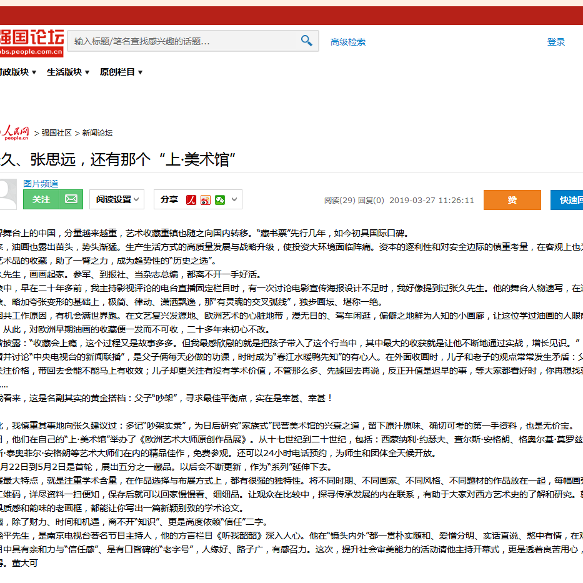Share the post to Weibo
Image resolution: width=583 pixels, height=583 pixels.
point(205,200)
